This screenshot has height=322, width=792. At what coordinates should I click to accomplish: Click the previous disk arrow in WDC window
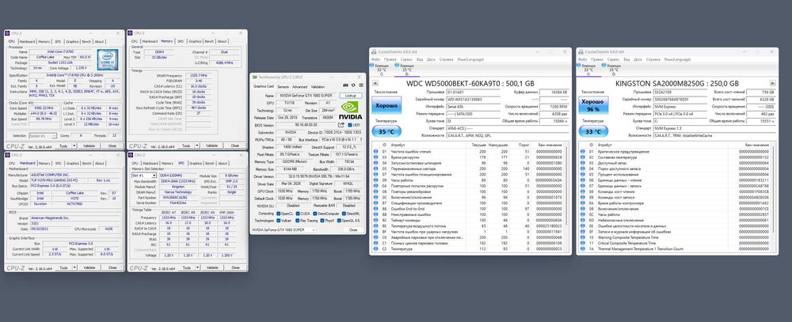tap(375, 83)
